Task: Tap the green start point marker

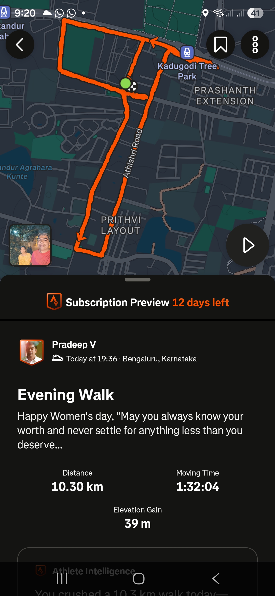Action: click(x=125, y=83)
